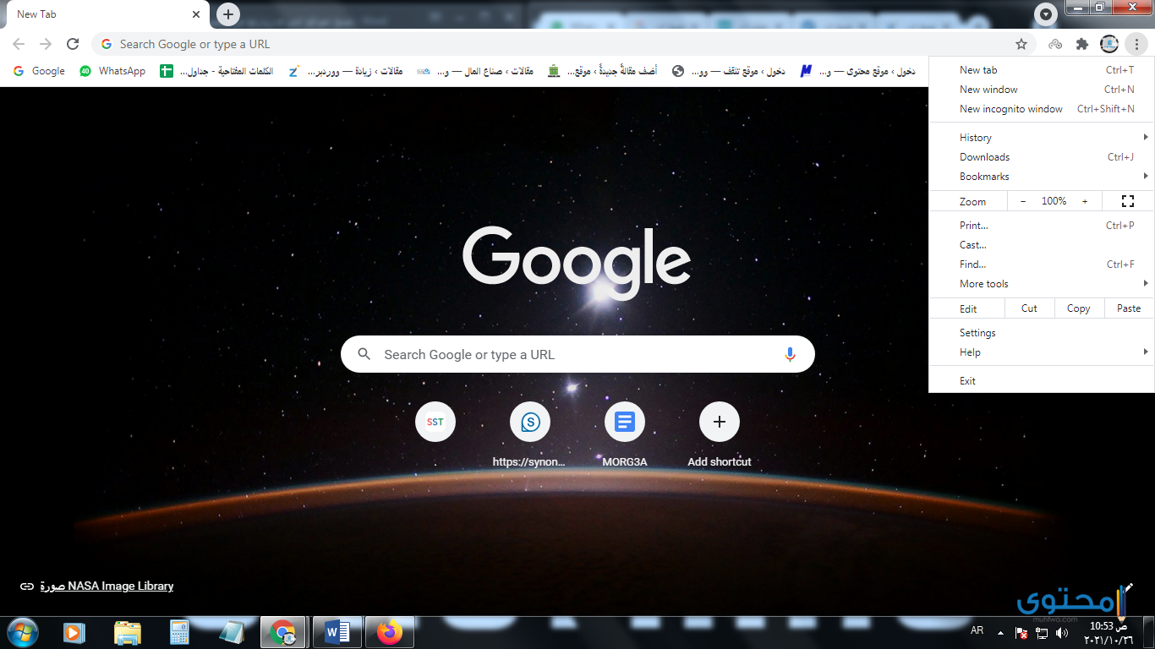This screenshot has width=1155, height=649.
Task: Choose Cast... in Chrome menu
Action: pyautogui.click(x=1042, y=245)
